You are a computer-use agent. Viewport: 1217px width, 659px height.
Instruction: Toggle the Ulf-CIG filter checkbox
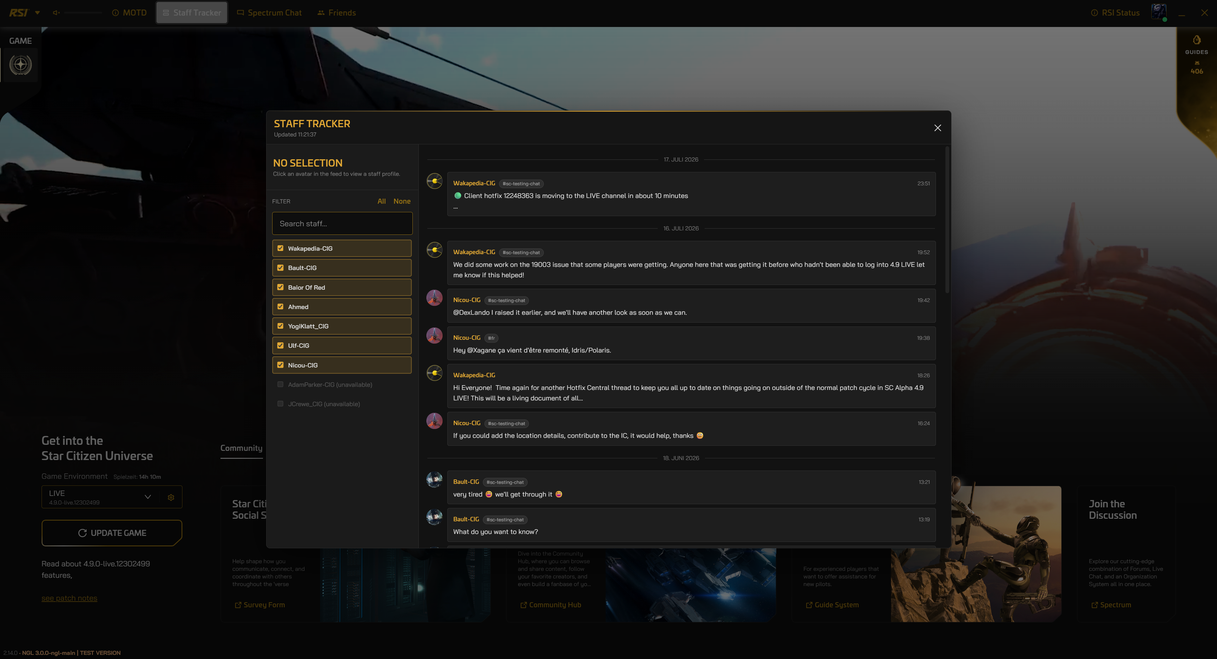click(280, 345)
